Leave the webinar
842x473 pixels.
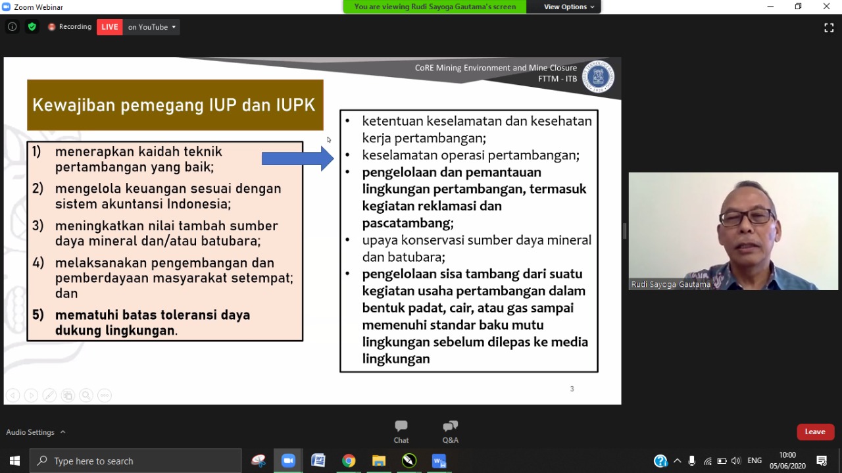point(815,432)
